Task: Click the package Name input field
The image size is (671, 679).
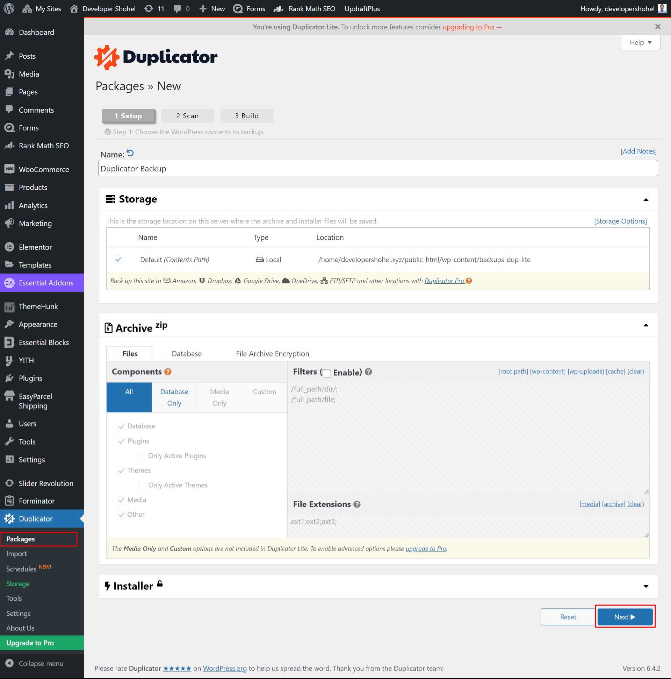Action: click(378, 168)
